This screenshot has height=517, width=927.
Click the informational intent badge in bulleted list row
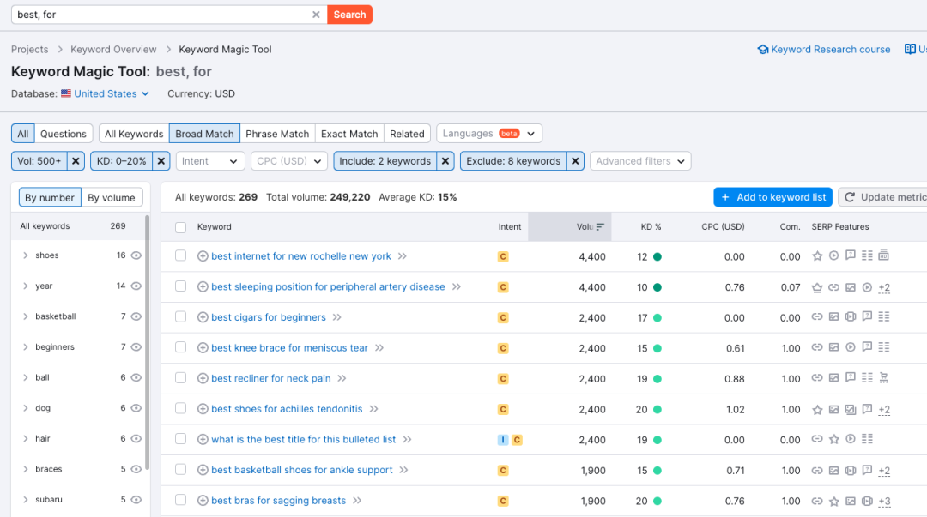coord(502,440)
